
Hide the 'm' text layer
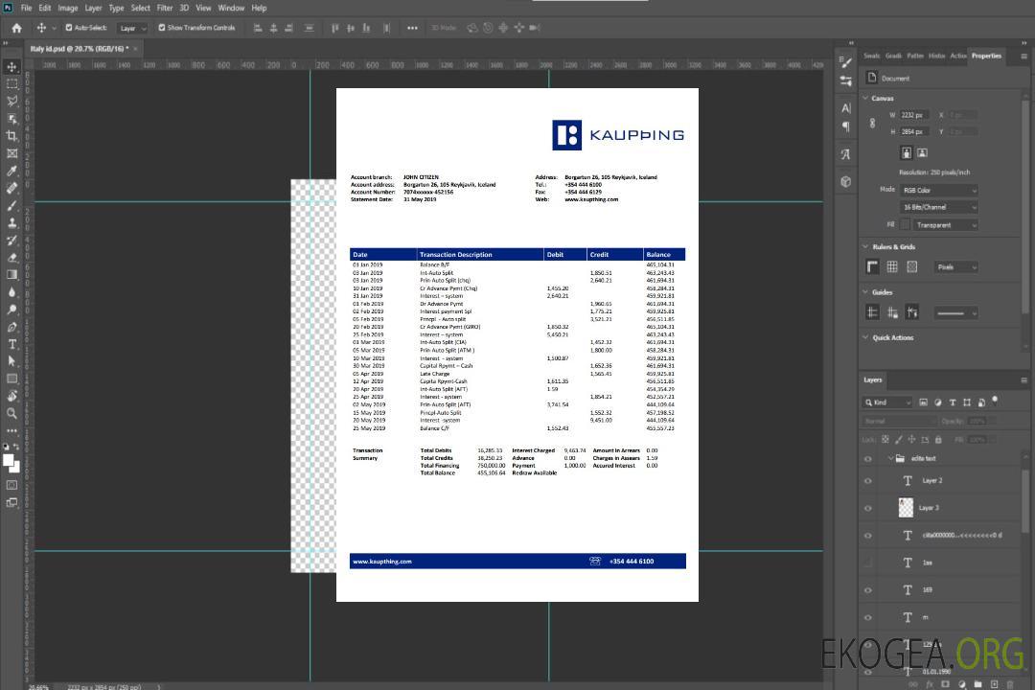[x=868, y=617]
